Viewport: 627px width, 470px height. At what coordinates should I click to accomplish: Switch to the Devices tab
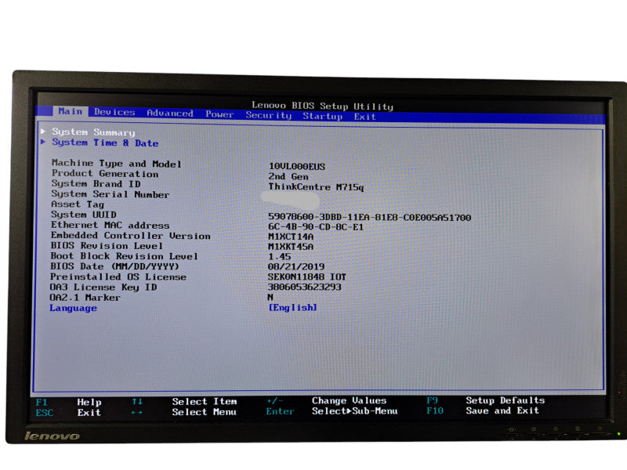[114, 112]
